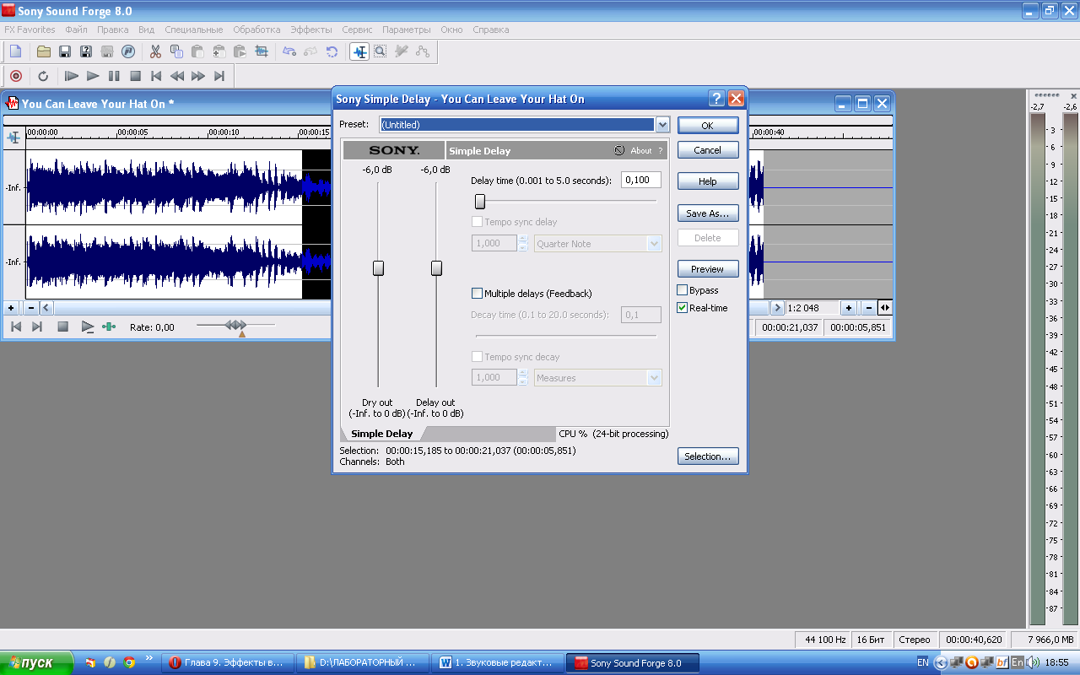This screenshot has height=675, width=1080.
Task: Open the file Properties toolbar icon
Action: tap(128, 51)
